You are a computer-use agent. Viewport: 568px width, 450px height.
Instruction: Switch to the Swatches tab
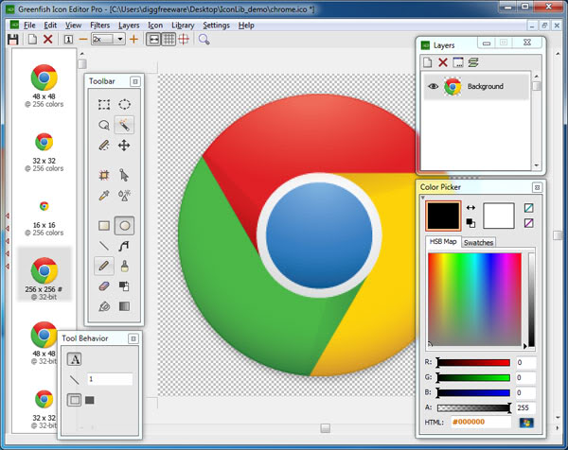click(478, 243)
